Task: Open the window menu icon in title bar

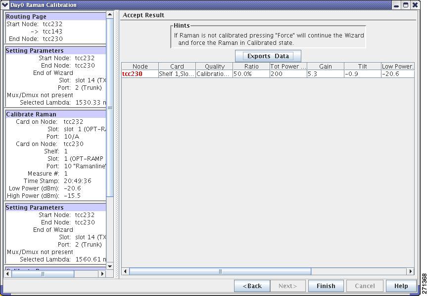Action: pyautogui.click(x=5, y=5)
